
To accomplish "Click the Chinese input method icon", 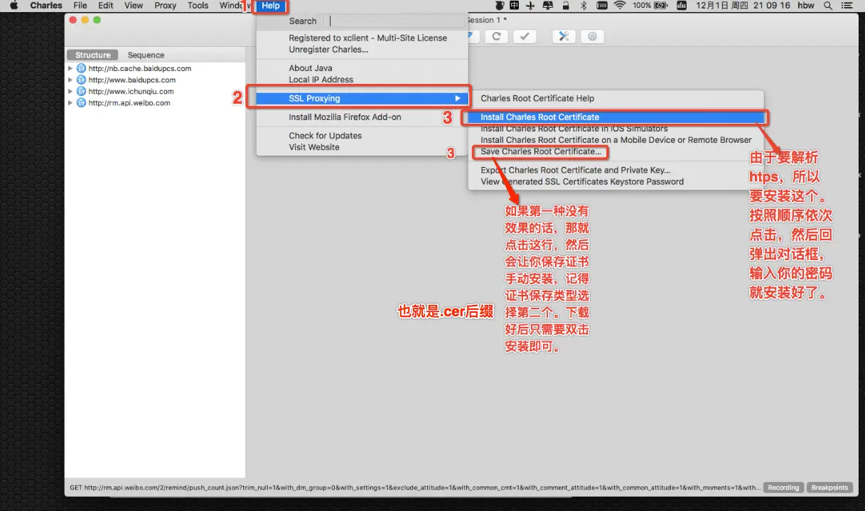I will click(514, 6).
